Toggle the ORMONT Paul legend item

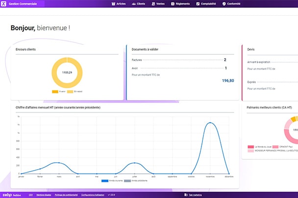click(x=283, y=147)
